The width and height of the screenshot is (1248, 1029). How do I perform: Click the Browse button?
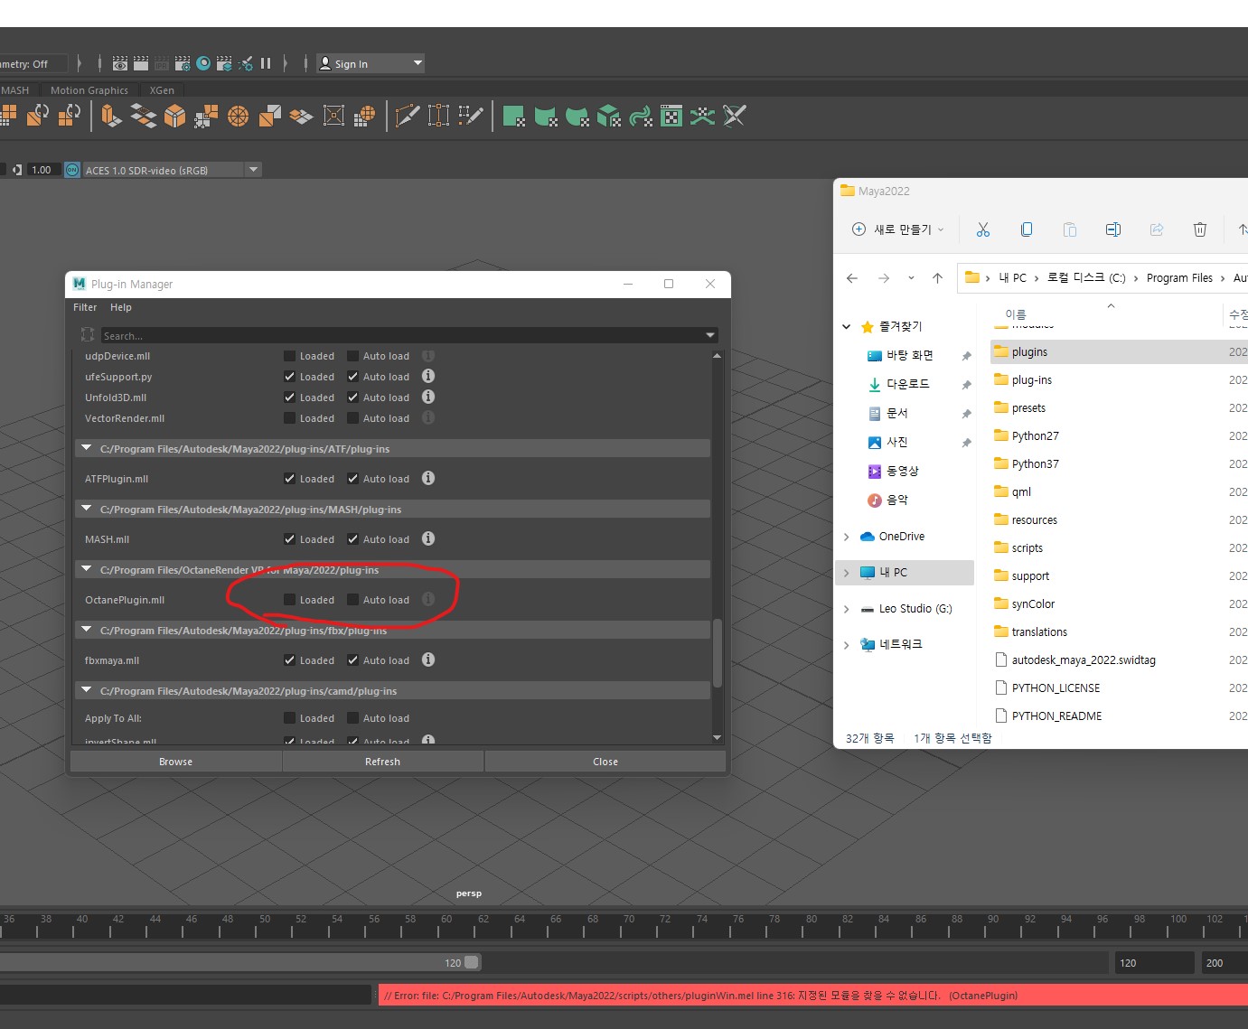pos(176,762)
